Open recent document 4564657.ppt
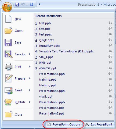Viewport: 116px width, 129px height. (x=48, y=68)
